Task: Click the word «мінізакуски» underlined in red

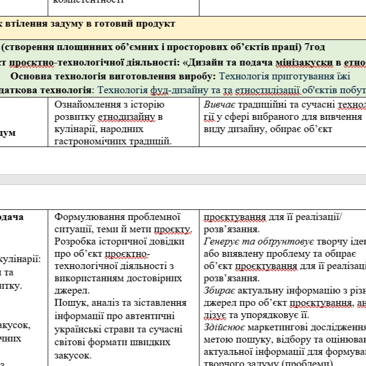Action: coord(305,62)
